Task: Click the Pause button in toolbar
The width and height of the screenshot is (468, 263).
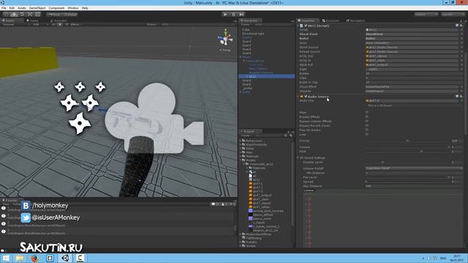Action: pyautogui.click(x=233, y=15)
